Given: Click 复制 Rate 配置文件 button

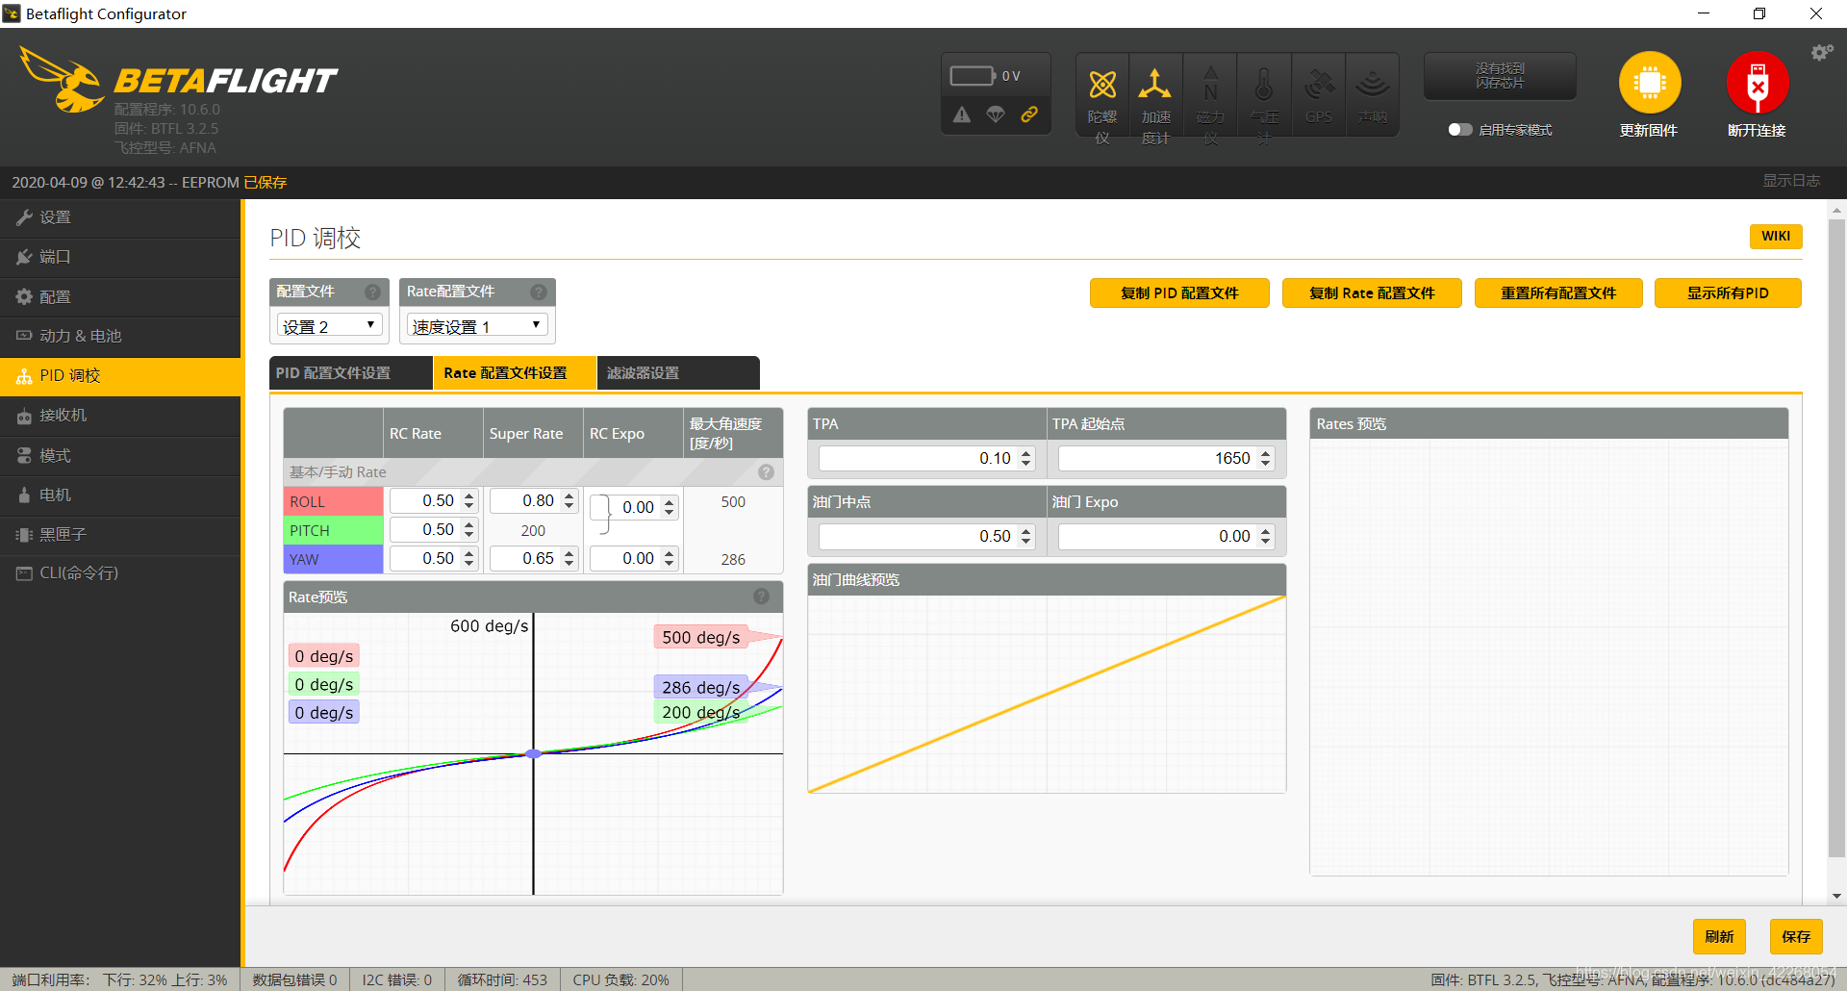Looking at the screenshot, I should point(1372,293).
